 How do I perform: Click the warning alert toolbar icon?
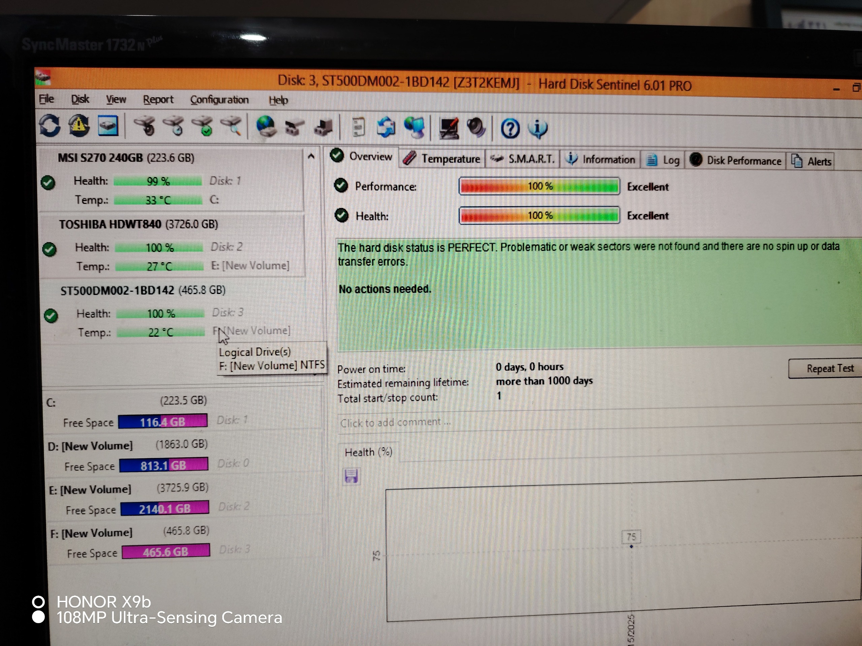[x=79, y=125]
